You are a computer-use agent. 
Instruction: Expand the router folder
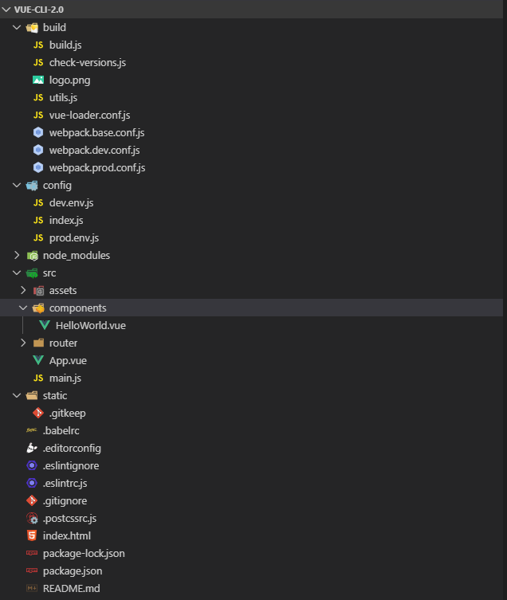23,343
